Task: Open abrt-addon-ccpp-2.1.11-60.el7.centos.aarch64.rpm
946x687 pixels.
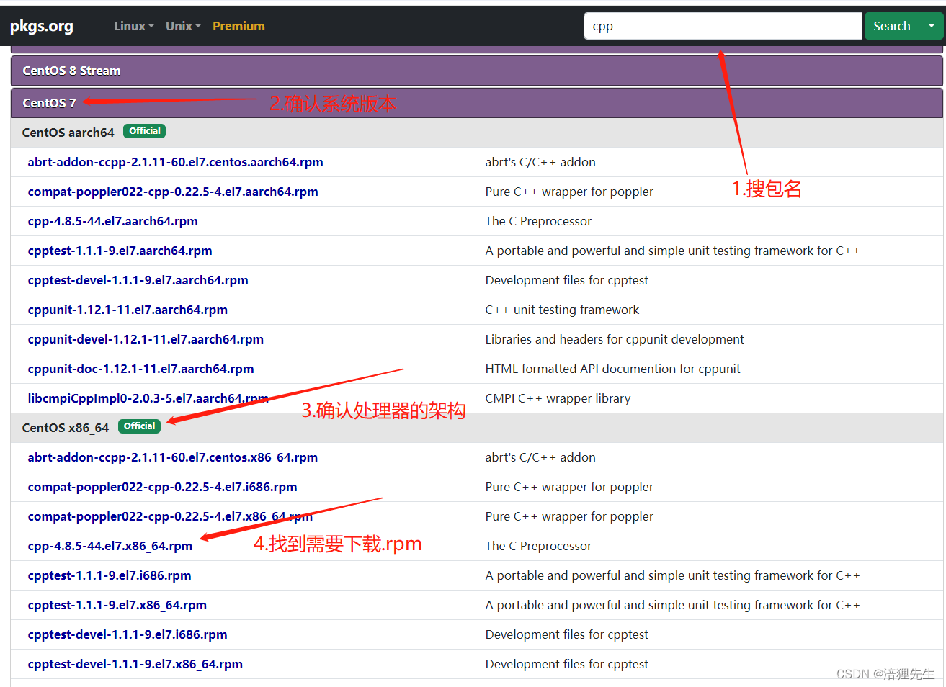Action: pos(175,162)
